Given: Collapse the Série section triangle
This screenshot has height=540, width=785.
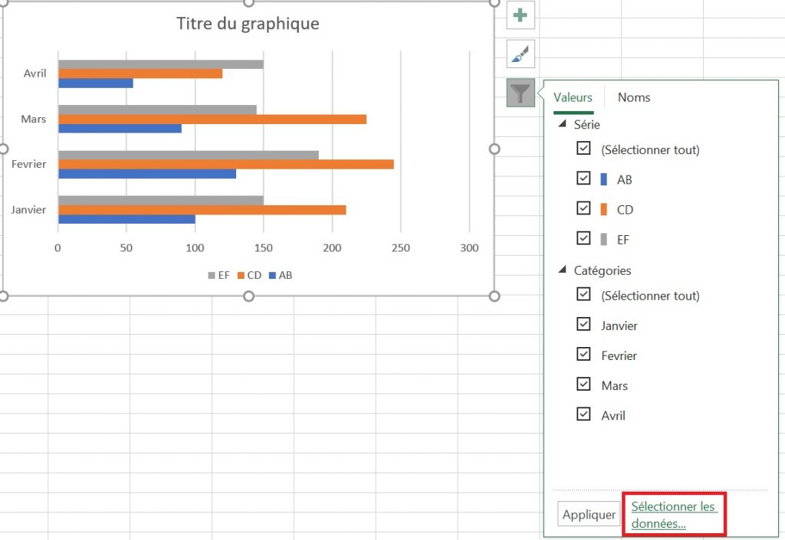Looking at the screenshot, I should (564, 124).
